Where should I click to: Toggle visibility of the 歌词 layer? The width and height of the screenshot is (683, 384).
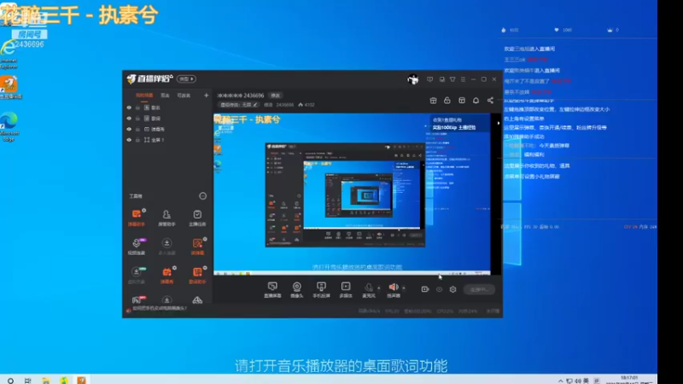[129, 119]
